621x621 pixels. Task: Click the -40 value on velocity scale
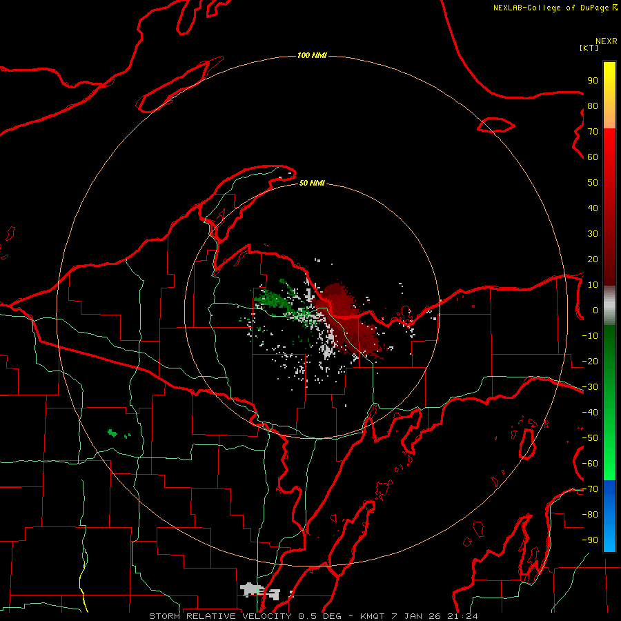590,413
